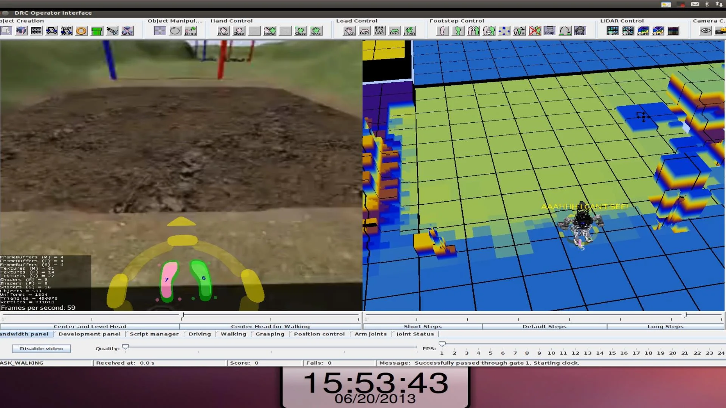
Task: Click the feet with down arrow icon
Action: pyautogui.click(x=489, y=31)
